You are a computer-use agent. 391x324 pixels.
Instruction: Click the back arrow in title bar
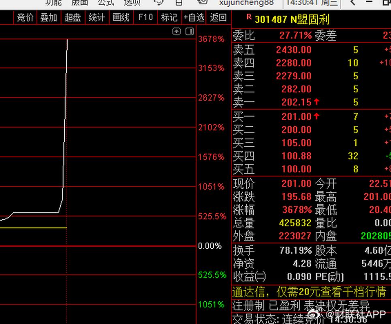coord(353,2)
